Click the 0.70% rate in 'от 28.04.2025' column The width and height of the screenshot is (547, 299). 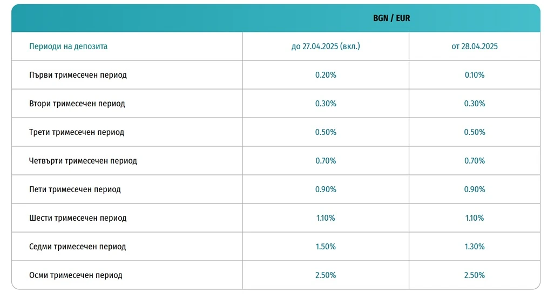coord(475,161)
